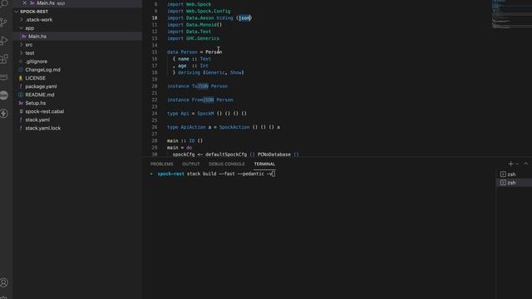The height and width of the screenshot is (299, 532).
Task: Open the Run and Debug view
Action: click(4, 41)
